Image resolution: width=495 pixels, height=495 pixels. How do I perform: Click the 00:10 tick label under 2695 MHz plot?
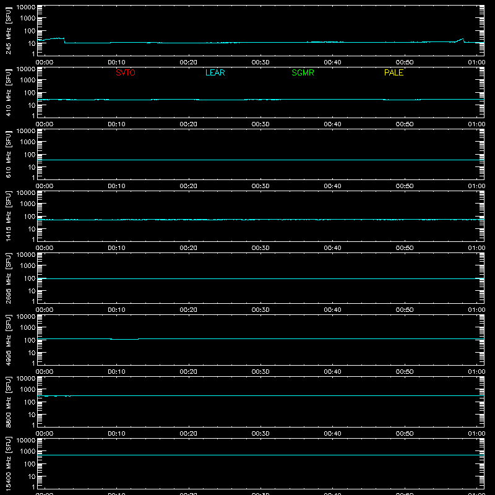(x=116, y=310)
